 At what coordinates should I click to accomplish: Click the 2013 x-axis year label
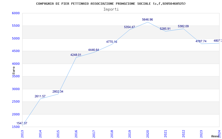22,133
